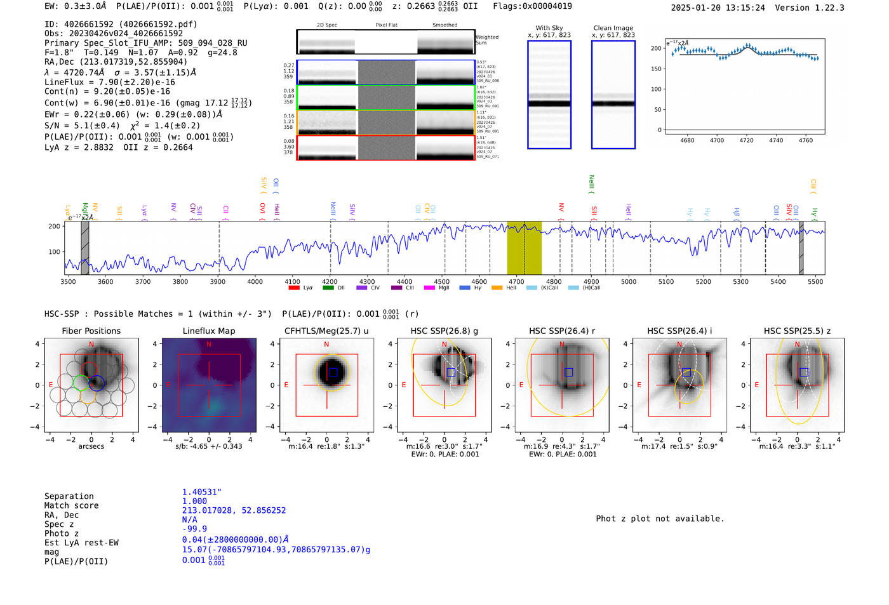Click the Clean Image 2D panel

pyautogui.click(x=613, y=95)
